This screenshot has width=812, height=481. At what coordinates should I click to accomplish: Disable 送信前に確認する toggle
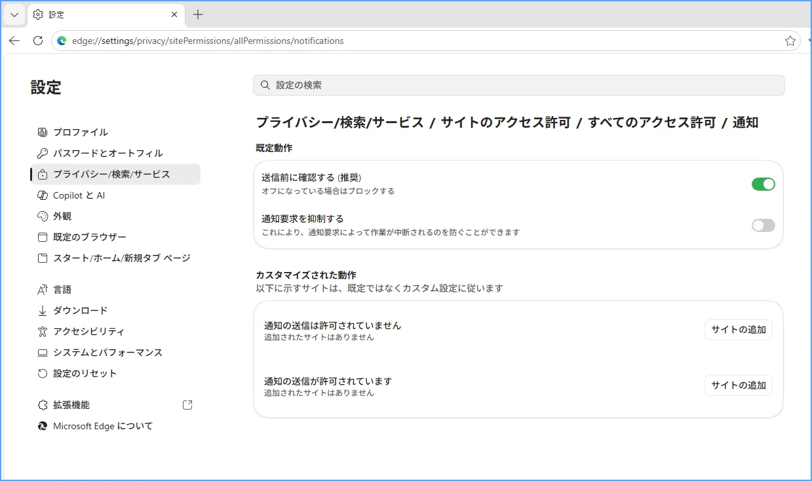763,184
